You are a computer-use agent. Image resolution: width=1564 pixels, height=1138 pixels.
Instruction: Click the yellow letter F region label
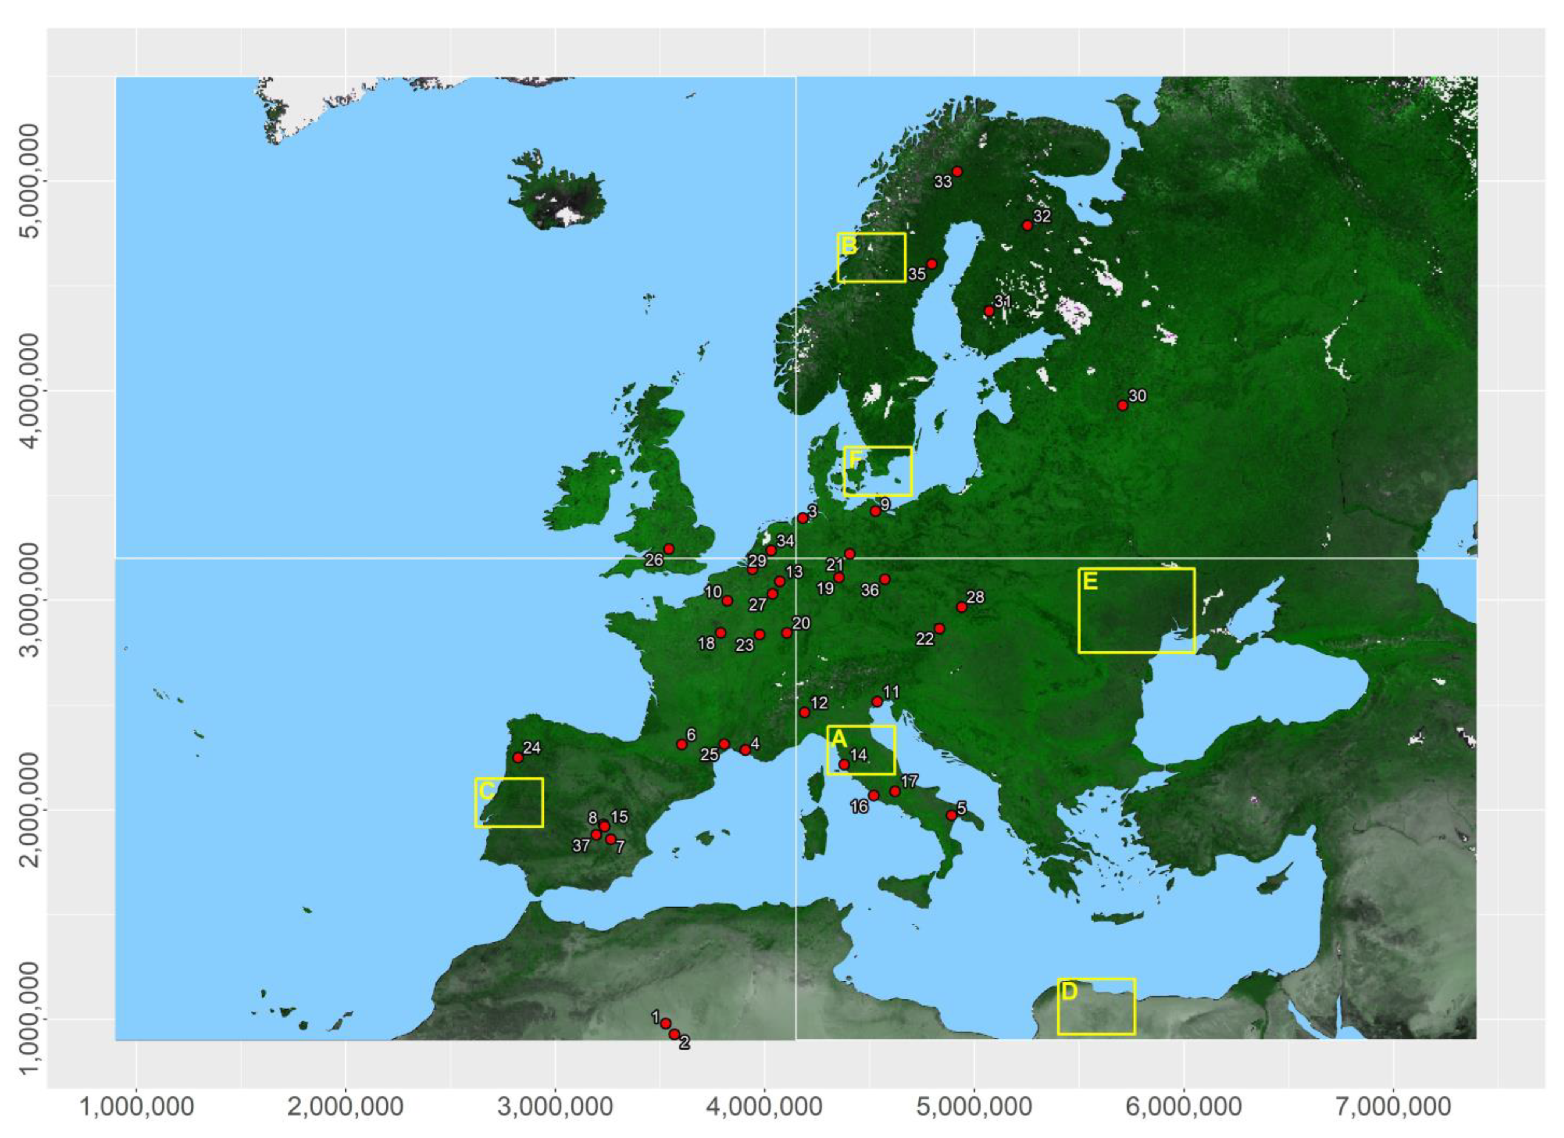[855, 460]
